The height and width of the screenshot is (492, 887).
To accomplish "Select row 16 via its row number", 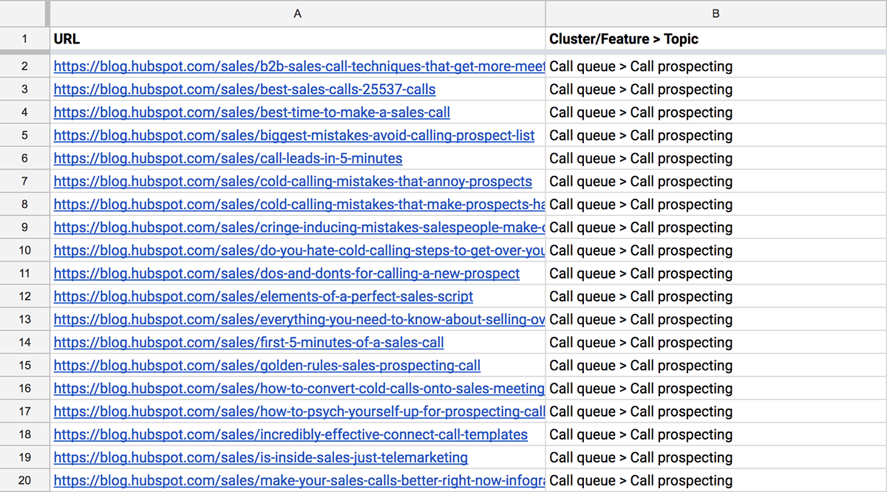I will (x=24, y=389).
